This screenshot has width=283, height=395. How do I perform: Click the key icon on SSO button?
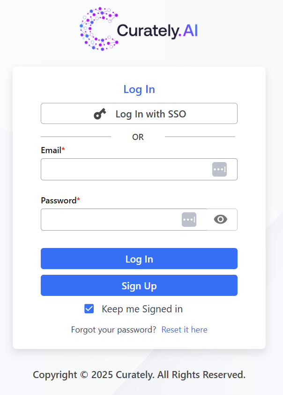[100, 114]
